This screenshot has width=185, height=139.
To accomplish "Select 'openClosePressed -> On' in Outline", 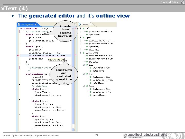I will pos(100,41).
